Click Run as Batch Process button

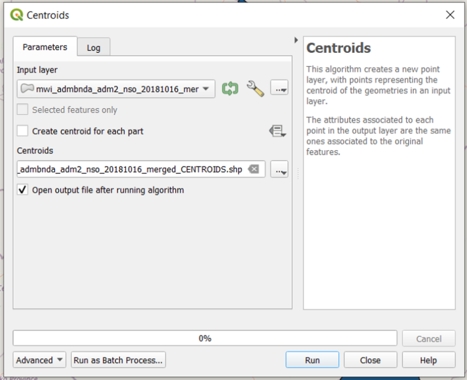coord(118,360)
